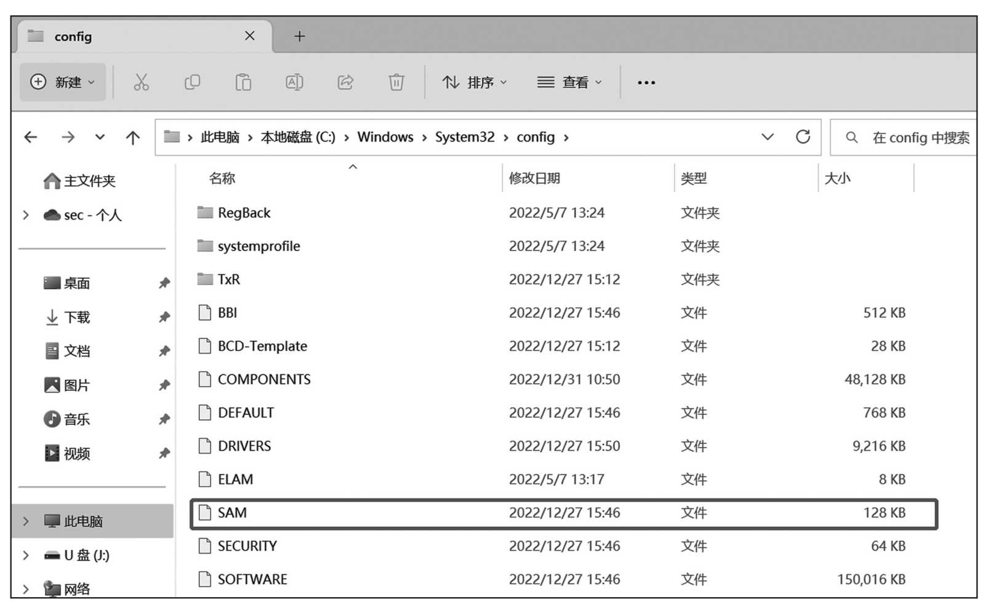Sort files by 修改日期 column header
The image size is (994, 610).
tap(534, 179)
